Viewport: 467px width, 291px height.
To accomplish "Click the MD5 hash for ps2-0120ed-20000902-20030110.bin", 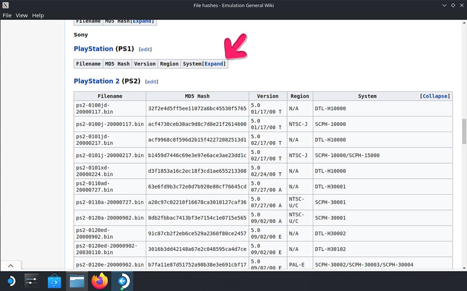I will (x=197, y=249).
